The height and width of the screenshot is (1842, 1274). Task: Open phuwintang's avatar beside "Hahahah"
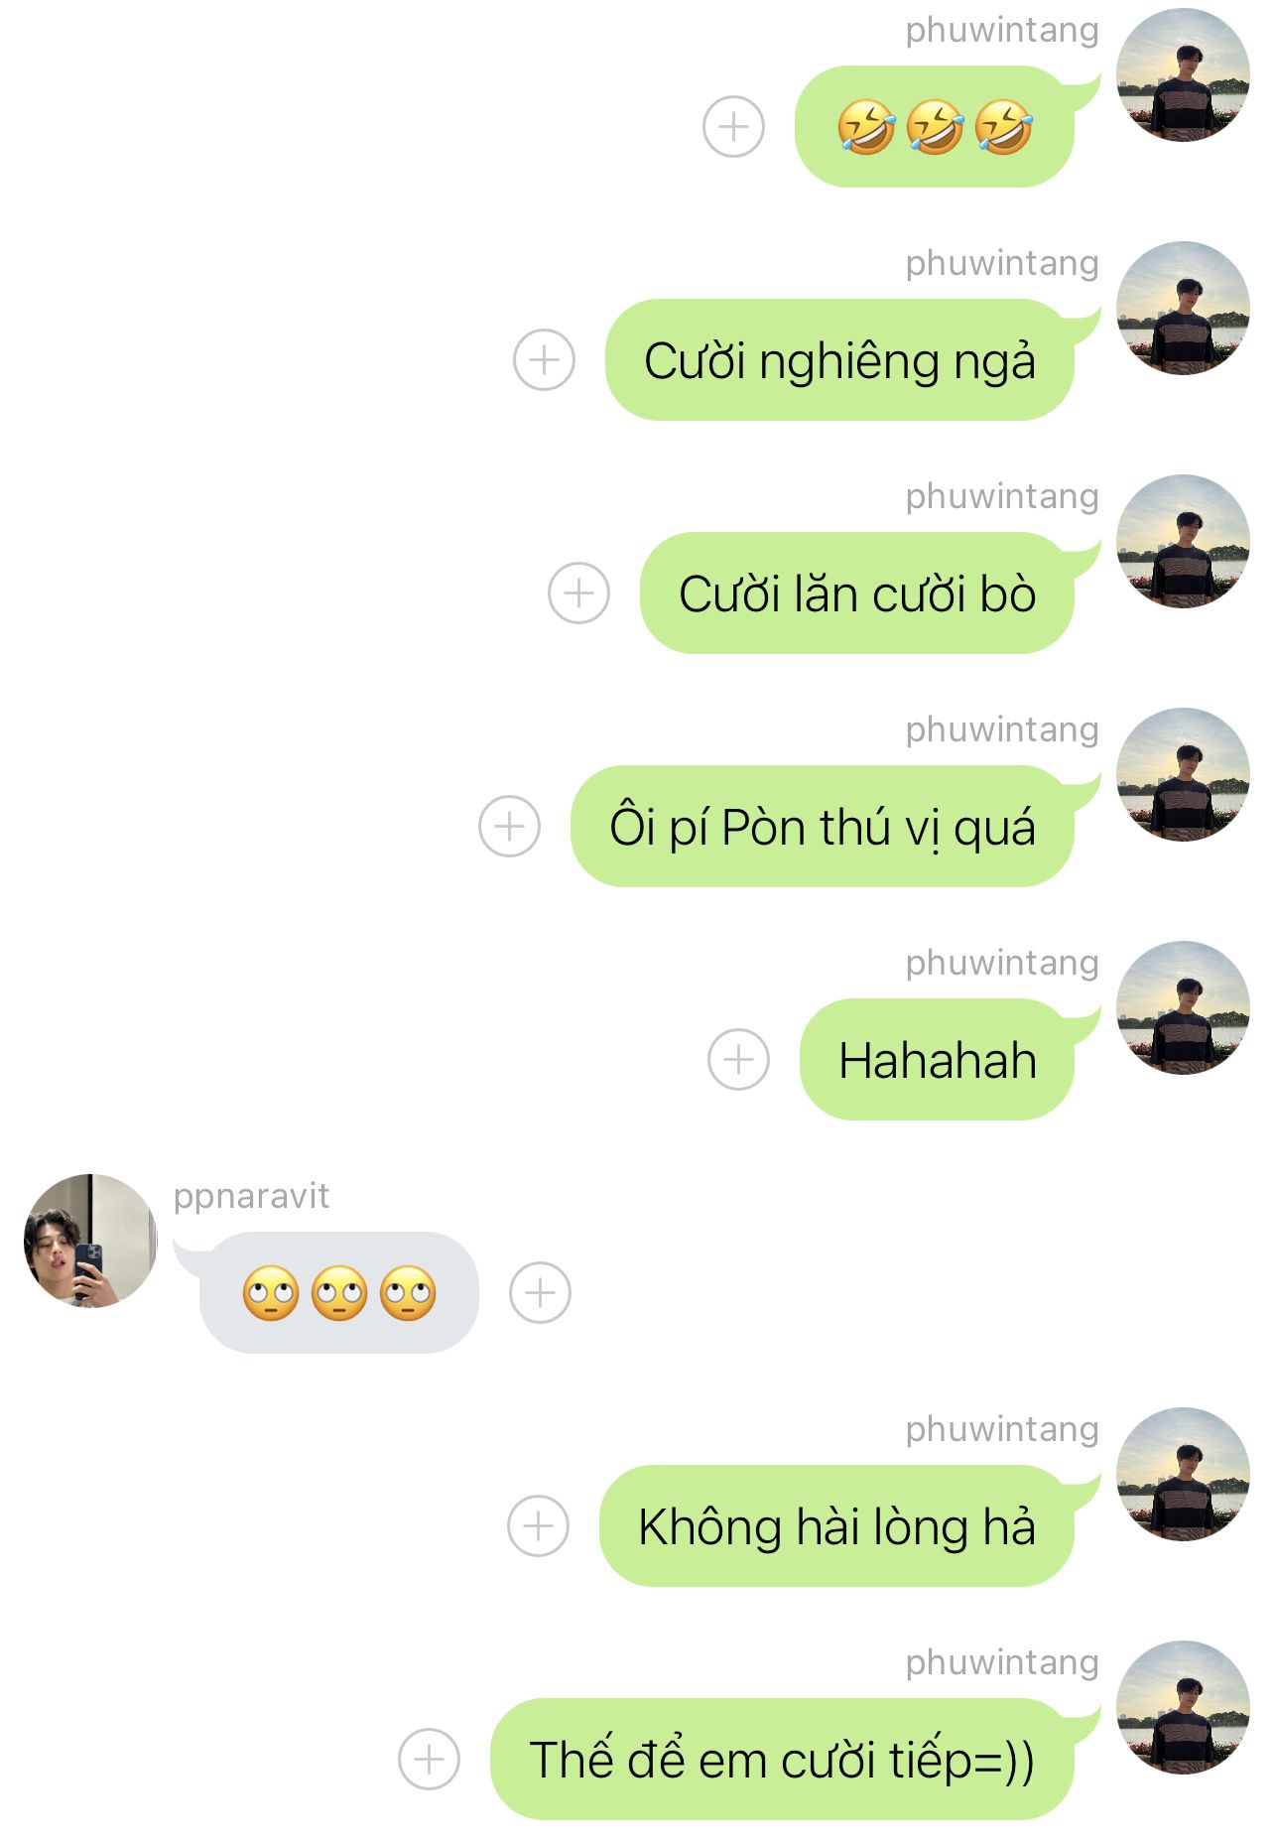coord(1183,1007)
